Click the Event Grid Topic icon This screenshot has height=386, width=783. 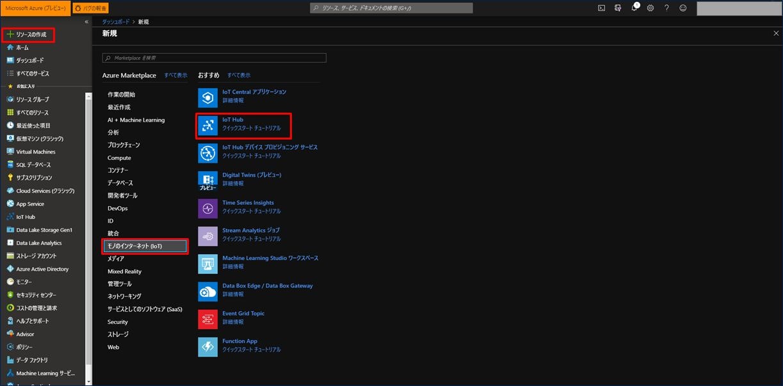(x=208, y=319)
